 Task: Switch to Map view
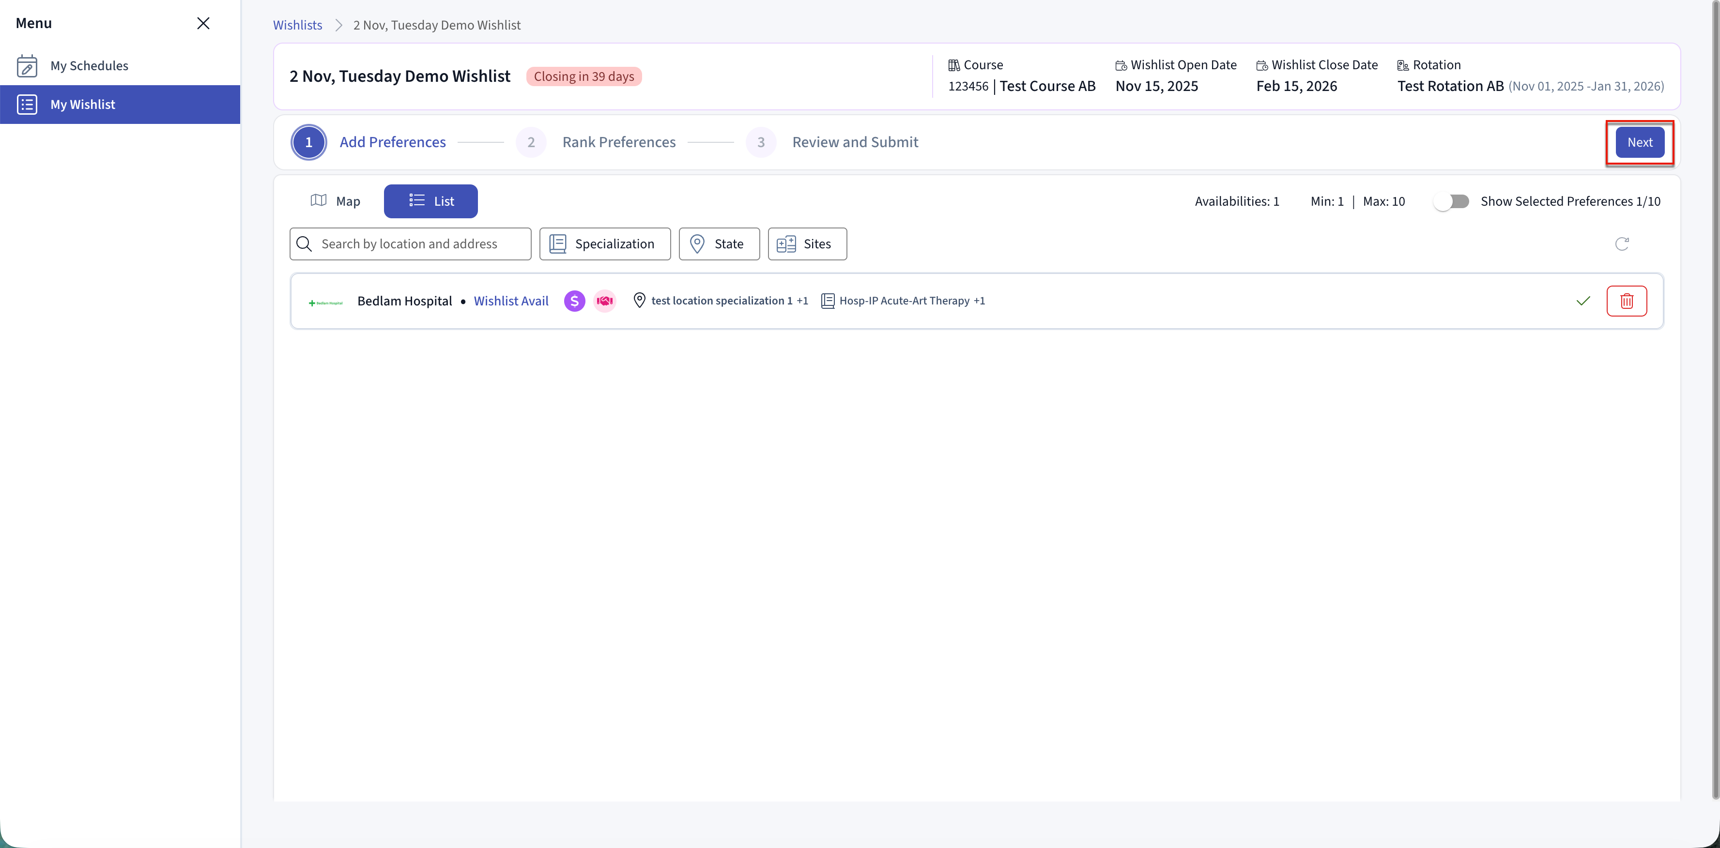[335, 201]
